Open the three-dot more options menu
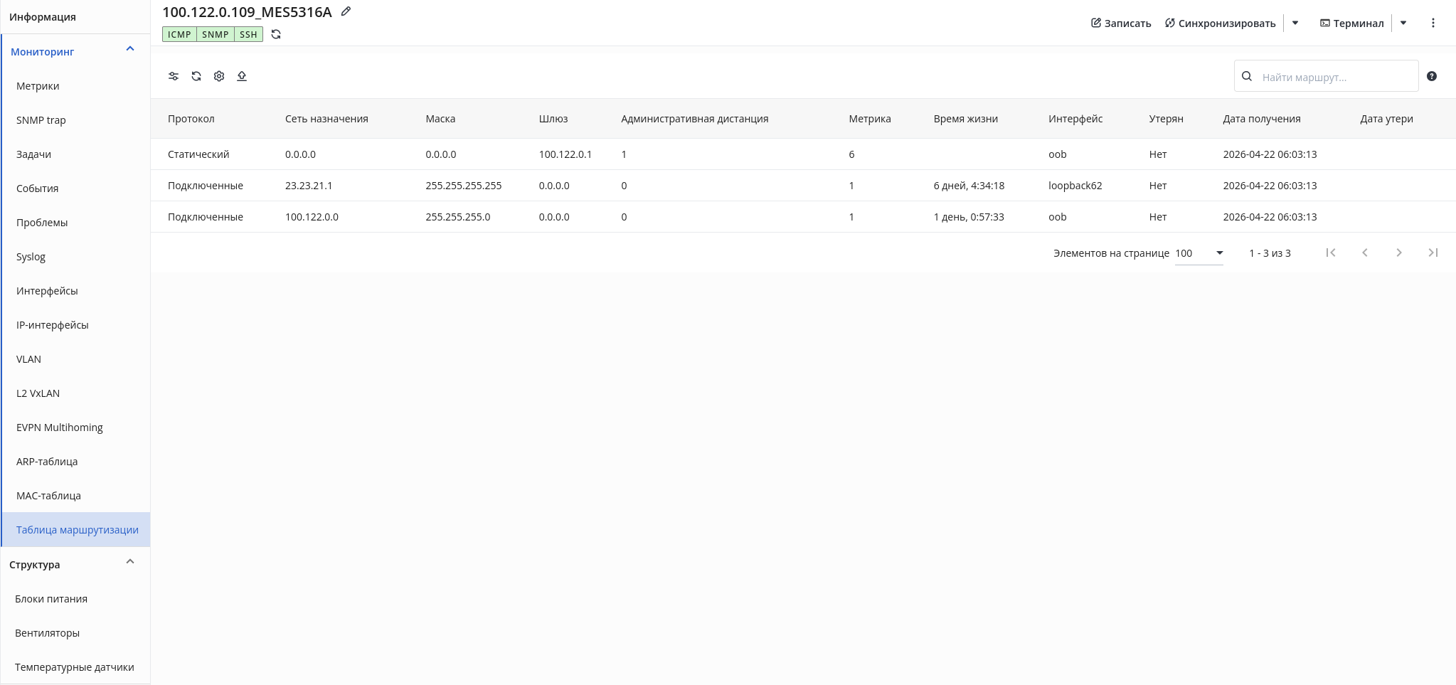Viewport: 1456px width, 685px height. (1433, 23)
